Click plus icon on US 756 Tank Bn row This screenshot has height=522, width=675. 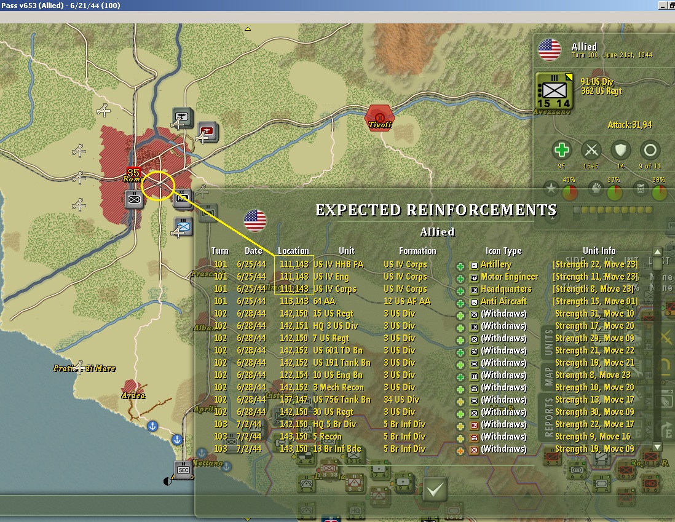460,401
